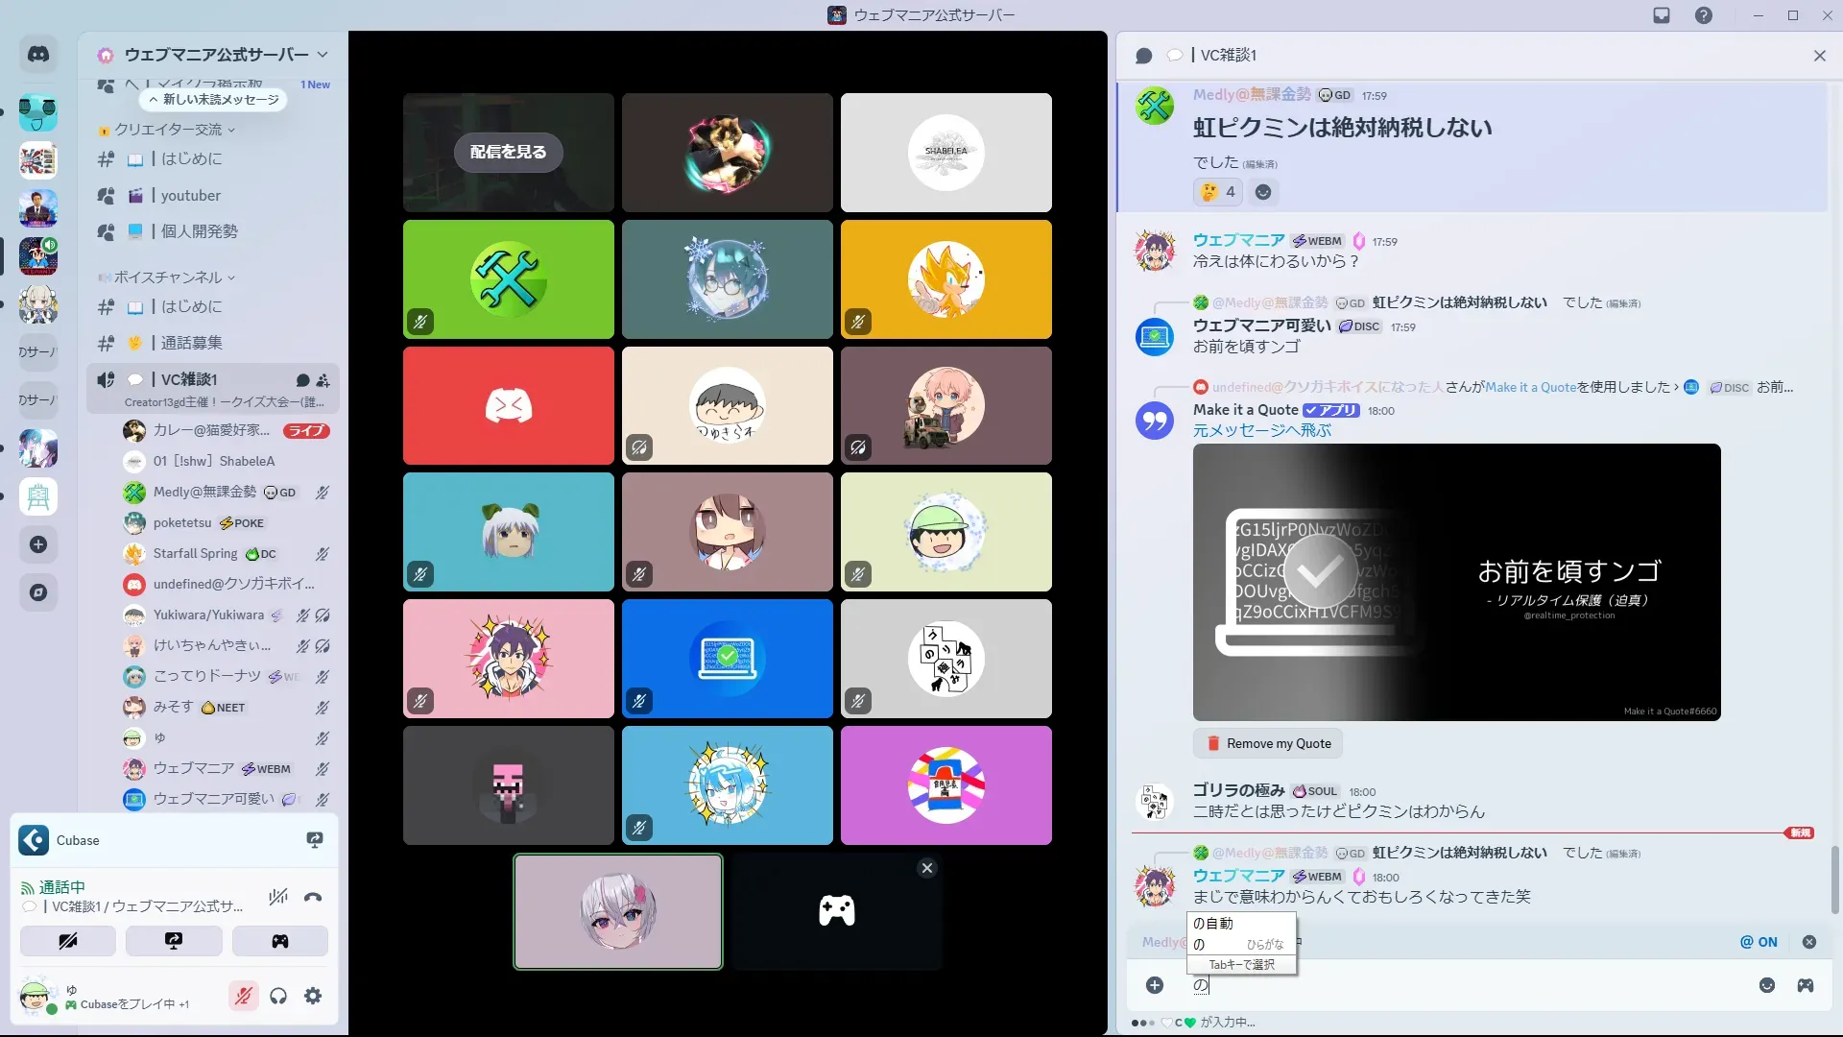Collapse ボイスチャンネル category
The height and width of the screenshot is (1037, 1843).
pyautogui.click(x=168, y=277)
